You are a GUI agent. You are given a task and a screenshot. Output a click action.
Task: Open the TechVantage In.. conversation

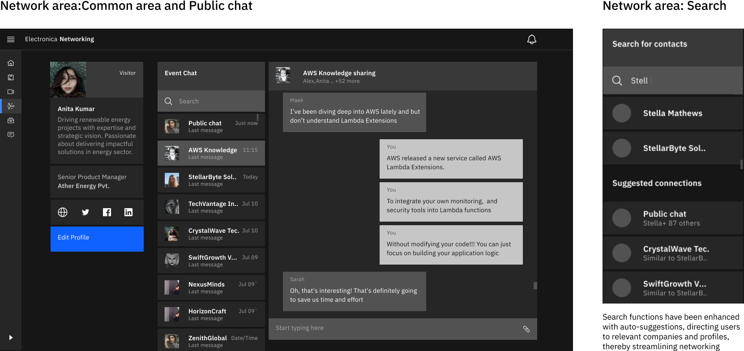click(211, 207)
